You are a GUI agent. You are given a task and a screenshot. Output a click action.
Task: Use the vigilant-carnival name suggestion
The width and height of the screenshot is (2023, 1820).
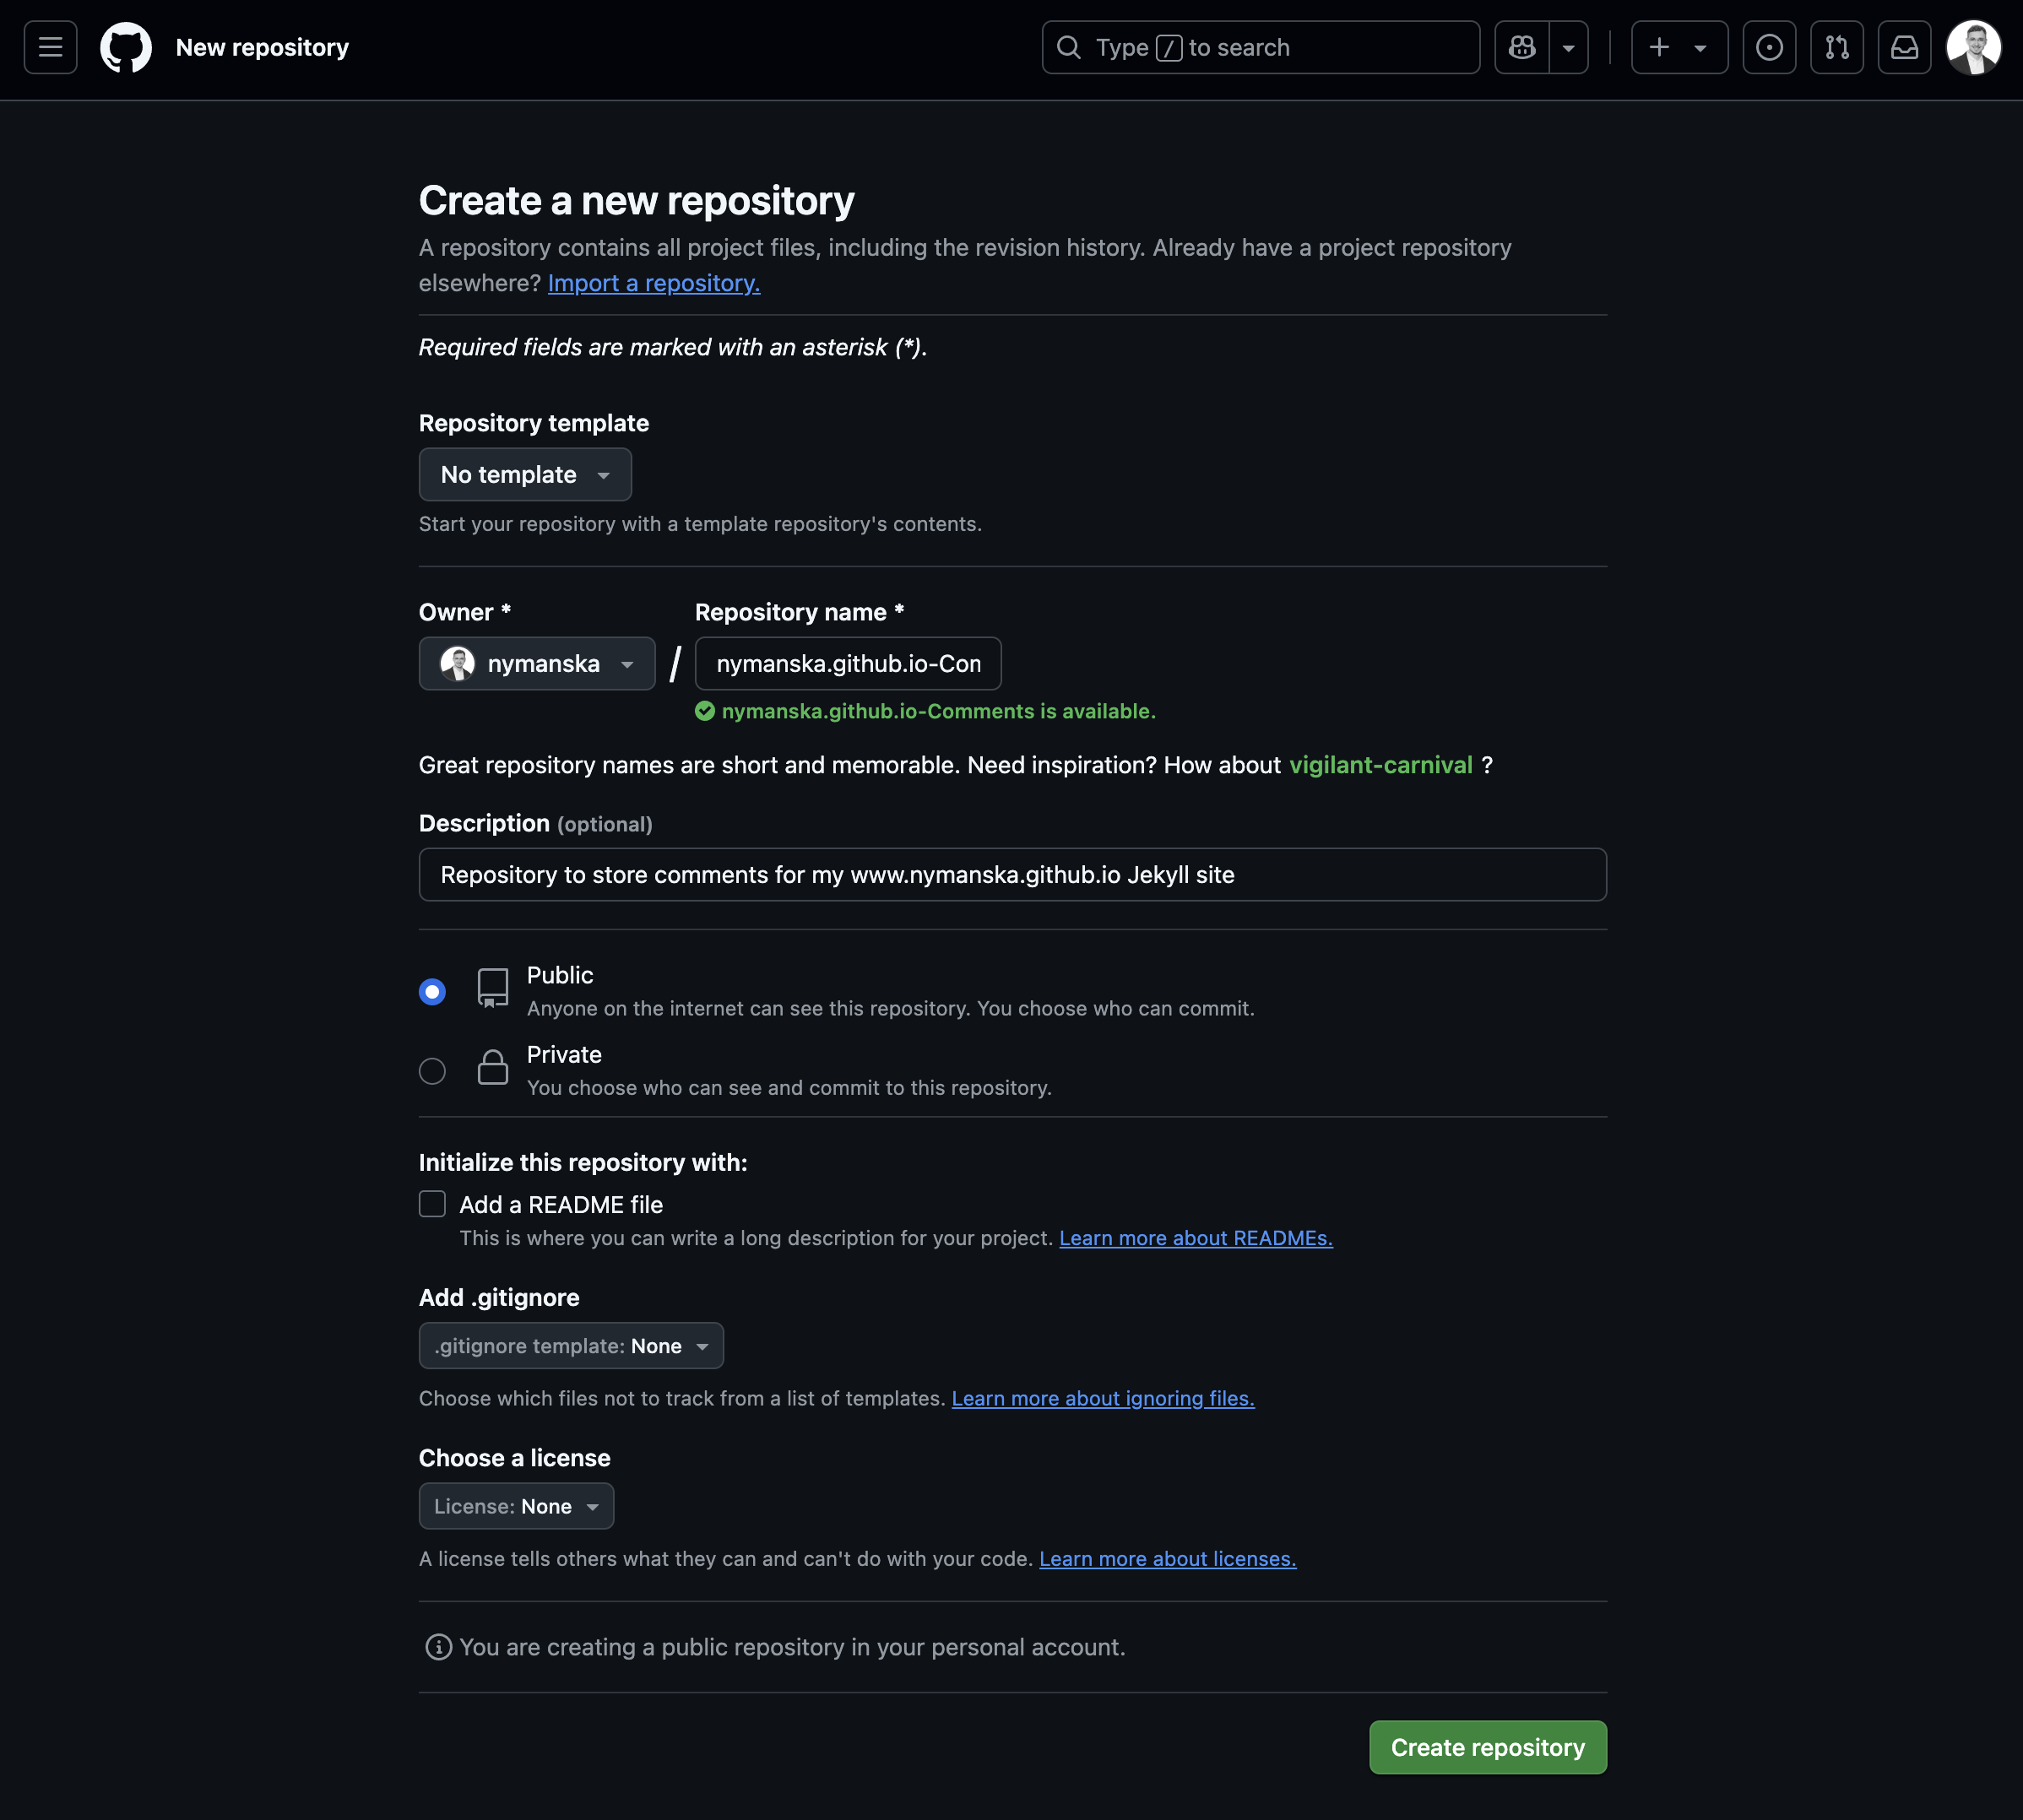(1380, 765)
